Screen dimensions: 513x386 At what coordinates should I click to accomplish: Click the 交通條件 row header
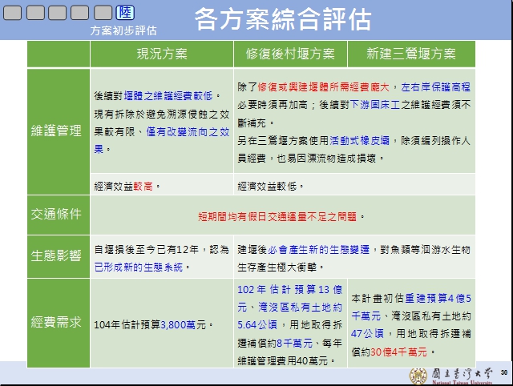[59, 215]
